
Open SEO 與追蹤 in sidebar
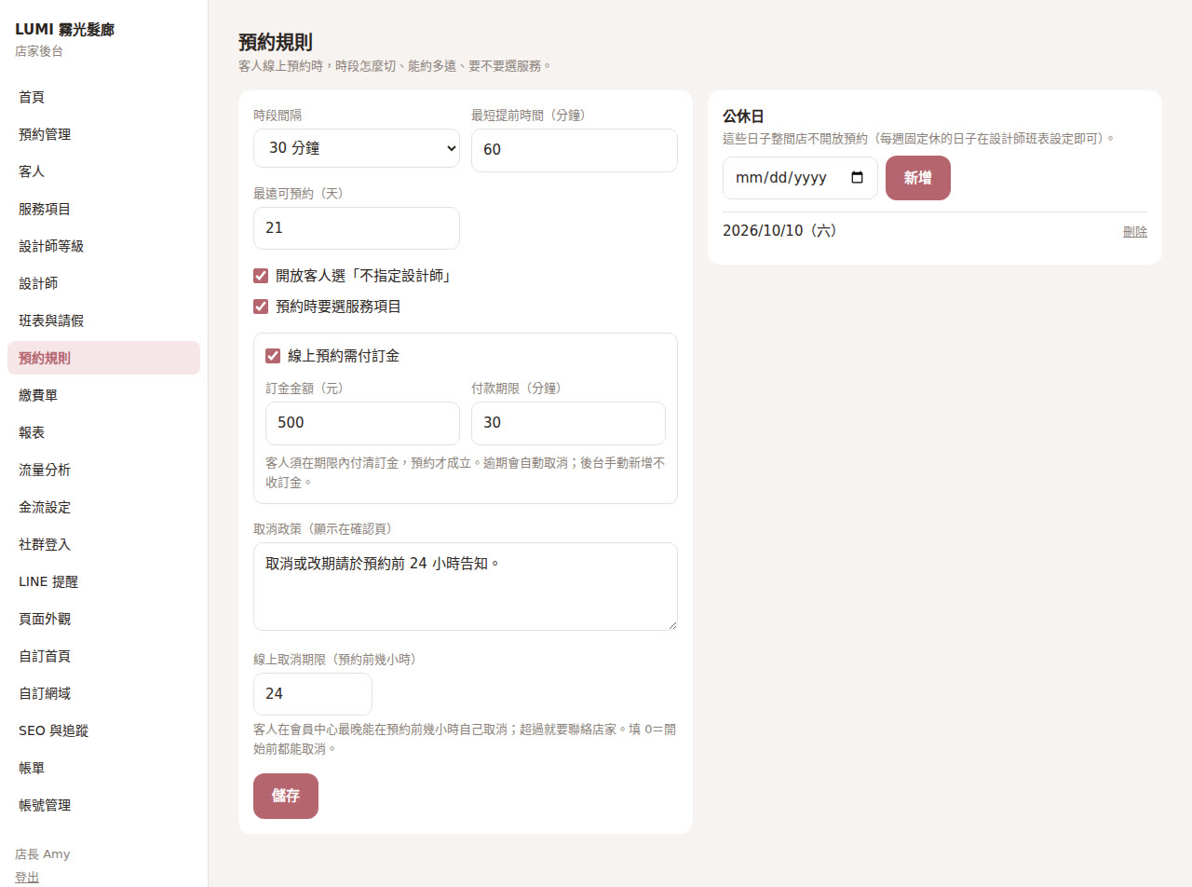pos(103,730)
